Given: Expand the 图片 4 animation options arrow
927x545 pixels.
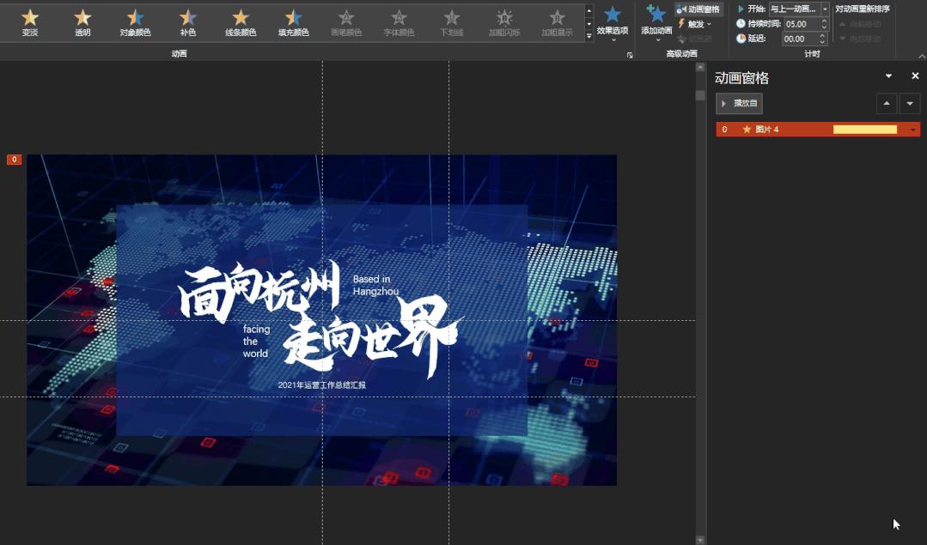Looking at the screenshot, I should click(912, 130).
